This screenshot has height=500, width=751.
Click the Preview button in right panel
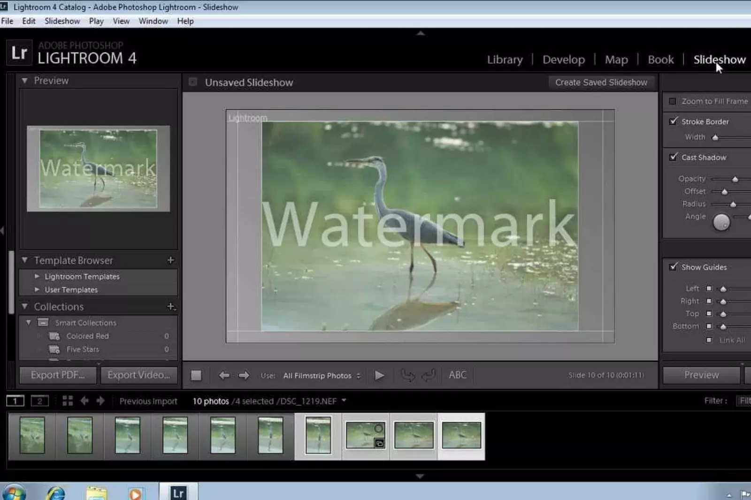[x=701, y=375]
